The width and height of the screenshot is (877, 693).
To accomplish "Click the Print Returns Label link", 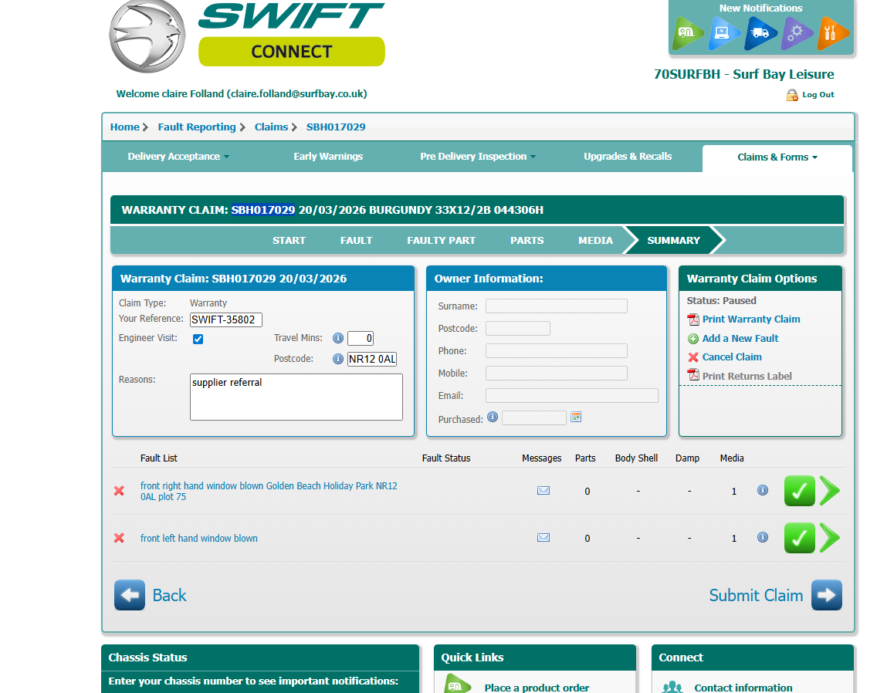I will [x=747, y=377].
